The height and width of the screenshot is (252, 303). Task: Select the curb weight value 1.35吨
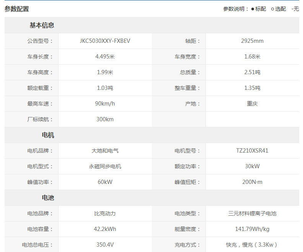coord(252,88)
